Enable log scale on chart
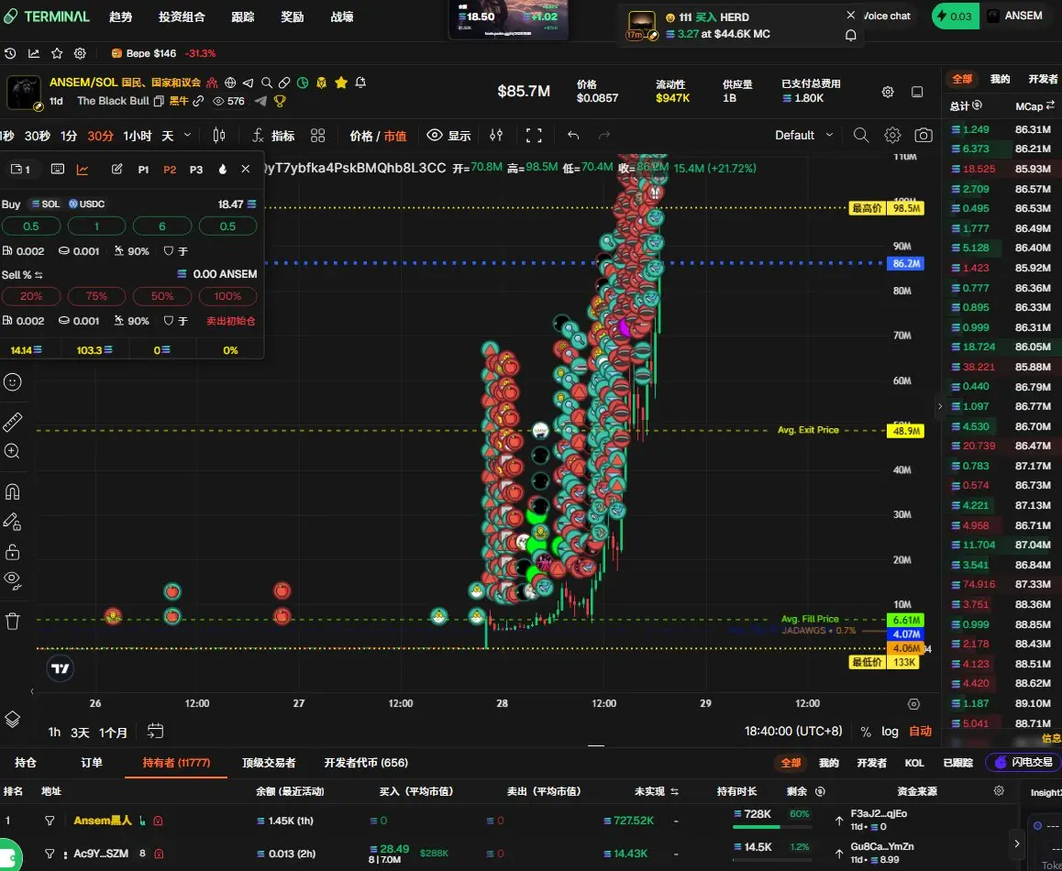The image size is (1062, 871). (x=890, y=732)
